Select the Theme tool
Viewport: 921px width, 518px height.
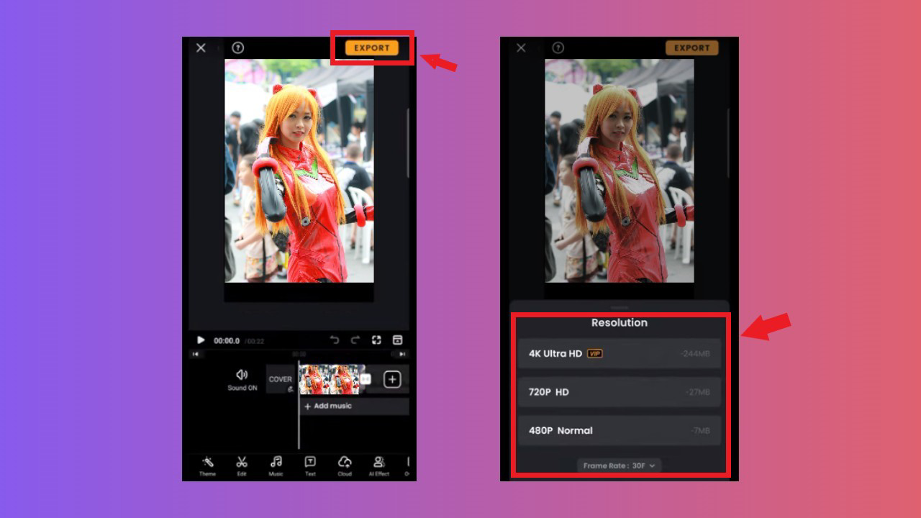[207, 466]
